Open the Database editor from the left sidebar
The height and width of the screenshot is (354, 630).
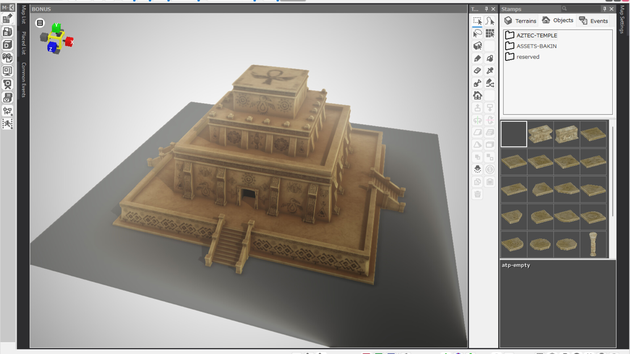tap(7, 45)
